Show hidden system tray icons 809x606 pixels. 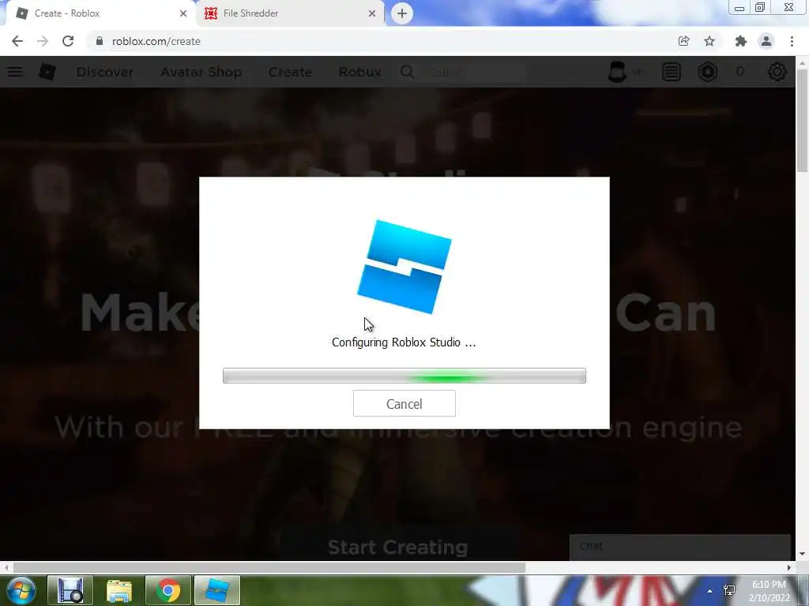(710, 591)
